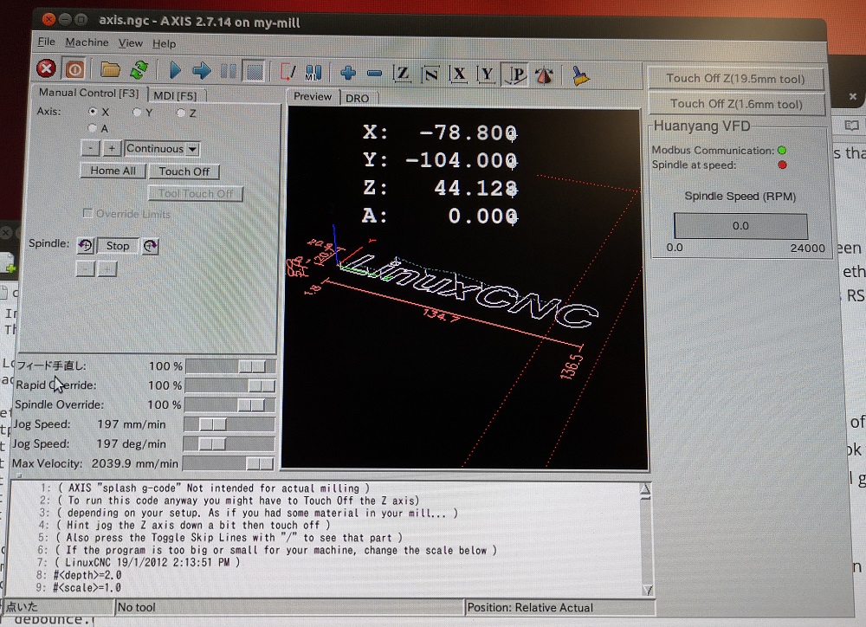
Task: Click the Home All button
Action: point(113,171)
